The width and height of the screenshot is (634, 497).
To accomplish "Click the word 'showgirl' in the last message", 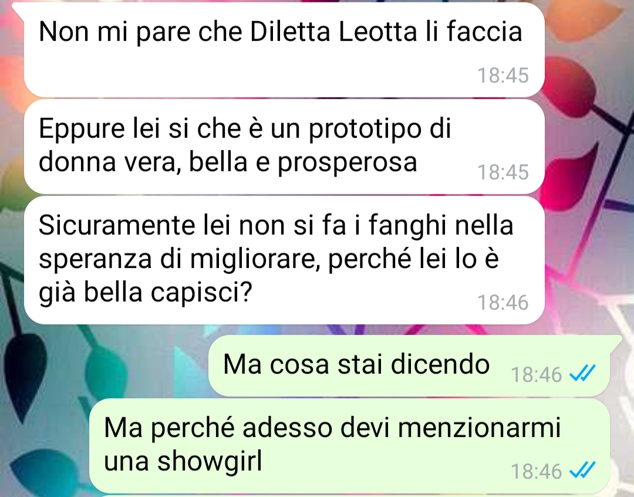I will pyautogui.click(x=210, y=461).
